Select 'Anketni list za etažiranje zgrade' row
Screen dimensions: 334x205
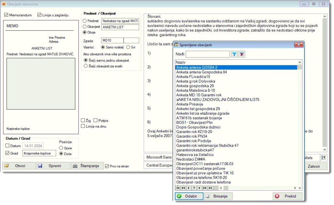tap(236, 113)
